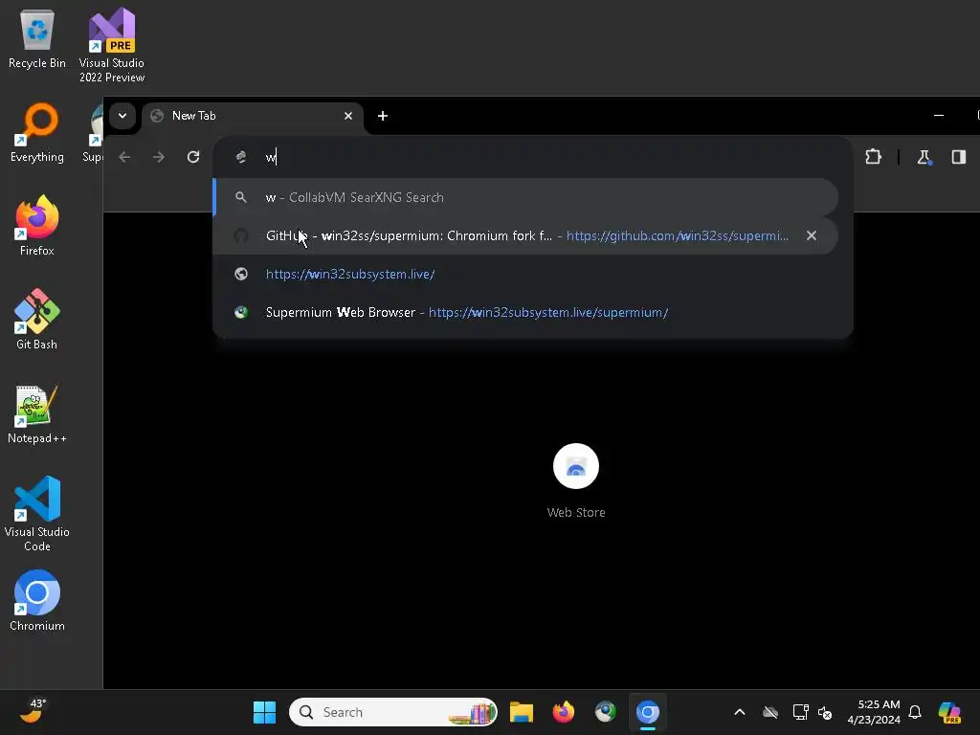The width and height of the screenshot is (980, 735).
Task: Open the Copilot preview icon
Action: coord(949,712)
